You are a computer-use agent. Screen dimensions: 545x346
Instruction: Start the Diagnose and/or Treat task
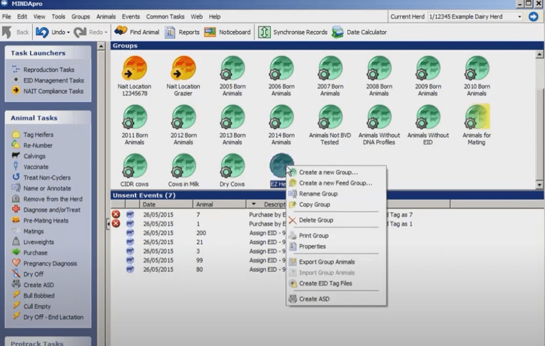click(46, 210)
